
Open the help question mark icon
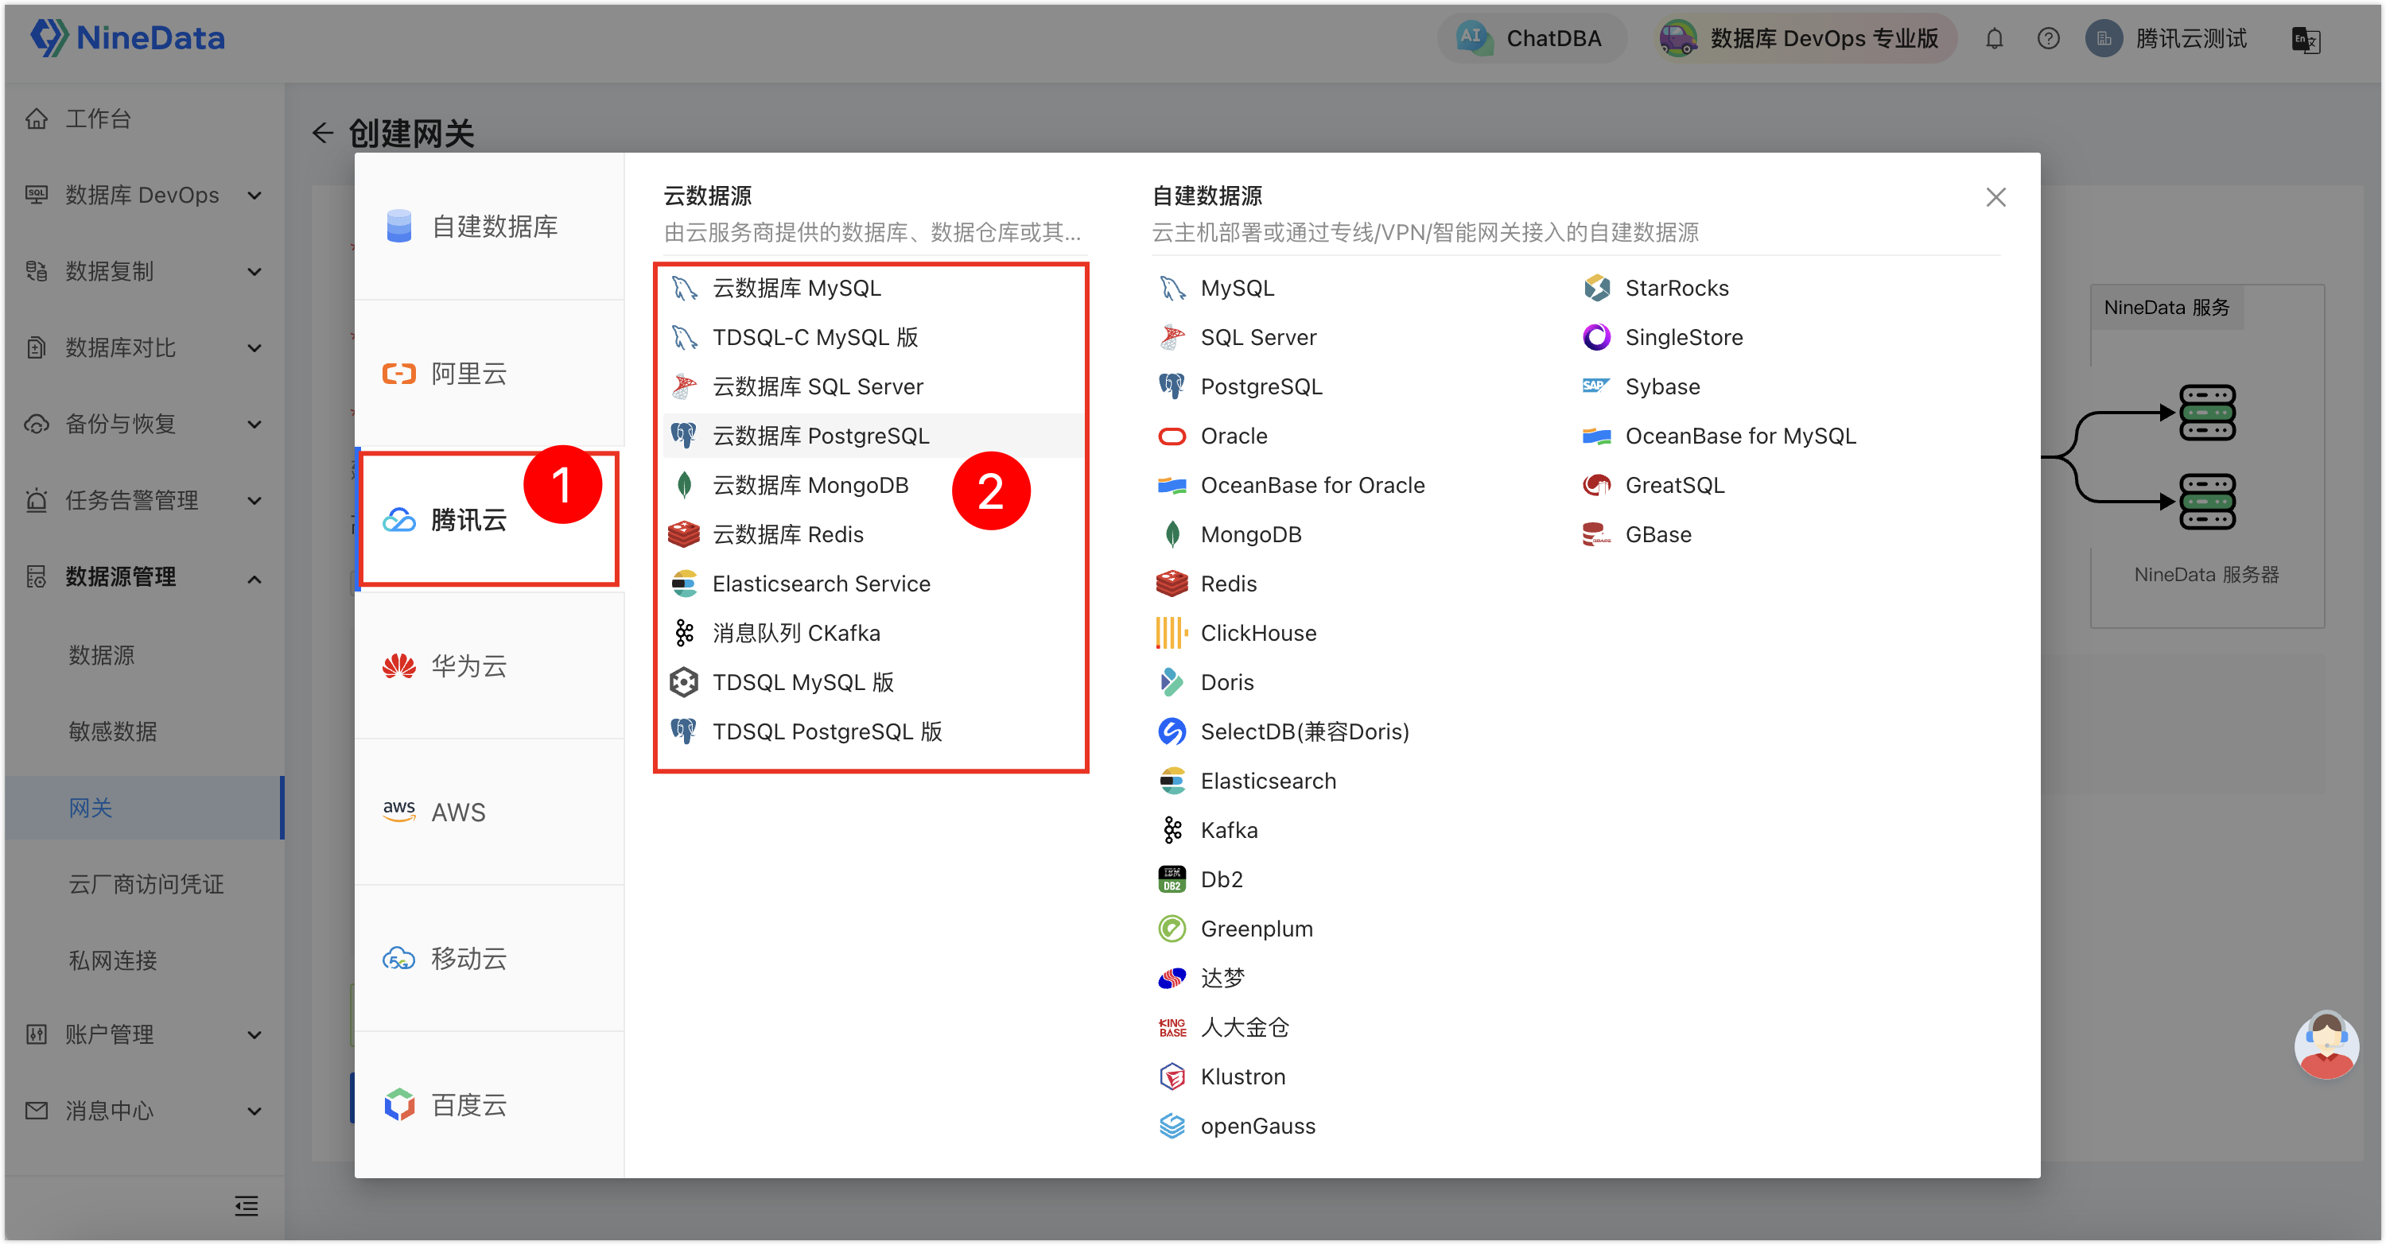(2048, 39)
